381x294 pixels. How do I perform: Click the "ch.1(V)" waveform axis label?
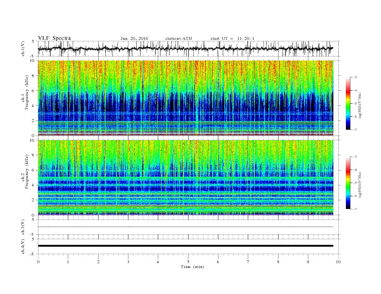click(x=23, y=49)
